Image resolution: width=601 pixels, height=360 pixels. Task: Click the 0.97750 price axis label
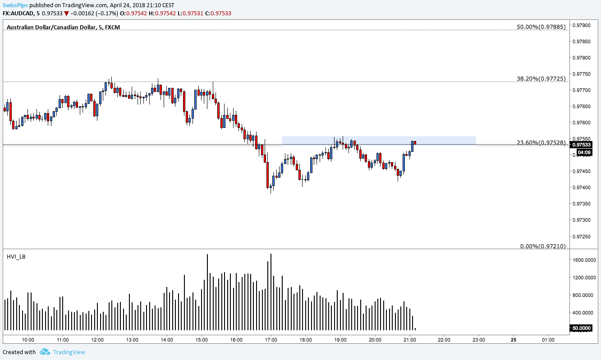(581, 74)
